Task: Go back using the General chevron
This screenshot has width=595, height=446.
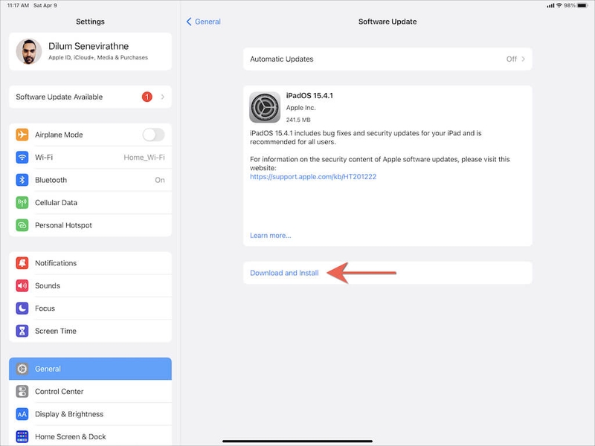Action: [189, 22]
